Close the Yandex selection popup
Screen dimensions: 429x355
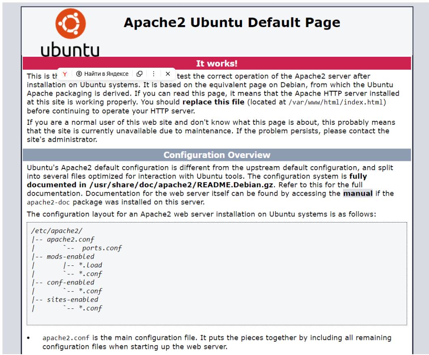[x=168, y=74]
